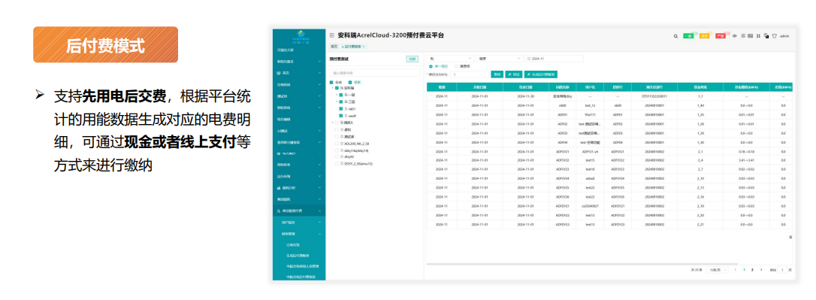Click the next page arrow
Viewport: 816px width, 300px height.
point(761,270)
